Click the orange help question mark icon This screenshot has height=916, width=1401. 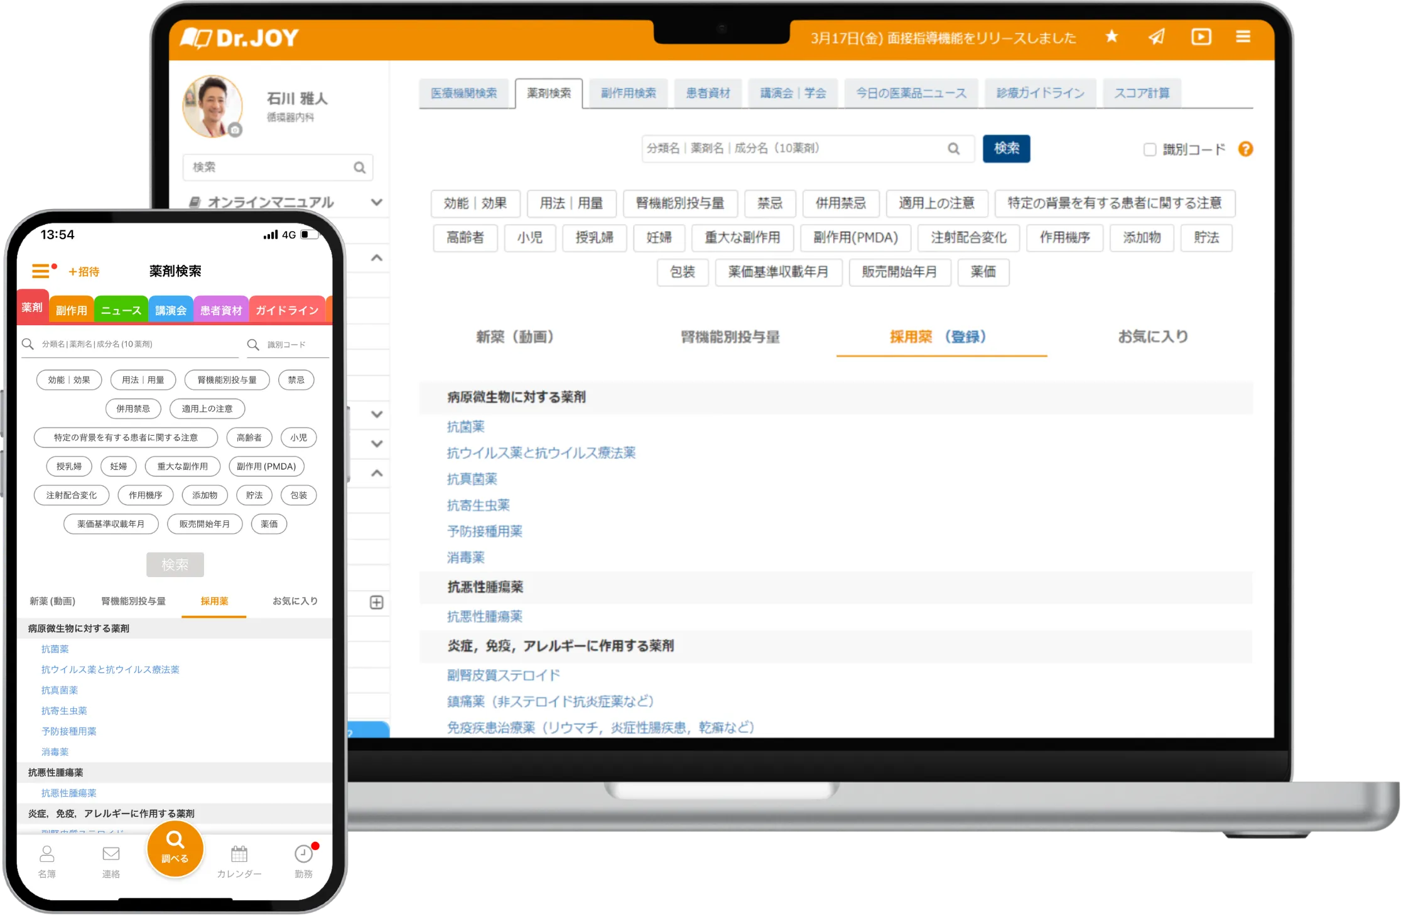click(1245, 149)
